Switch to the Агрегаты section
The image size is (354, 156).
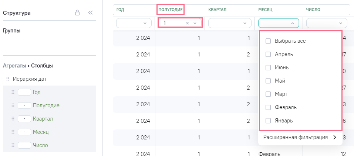point(14,66)
